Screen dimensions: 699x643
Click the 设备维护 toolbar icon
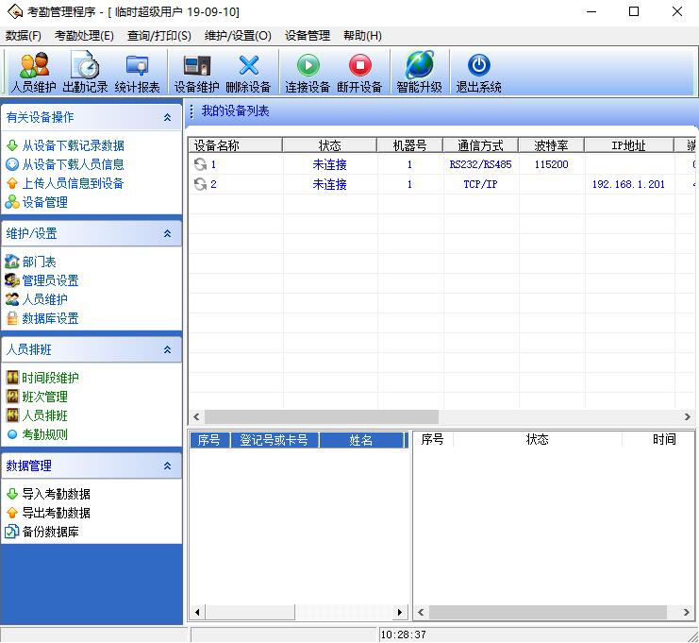(196, 72)
